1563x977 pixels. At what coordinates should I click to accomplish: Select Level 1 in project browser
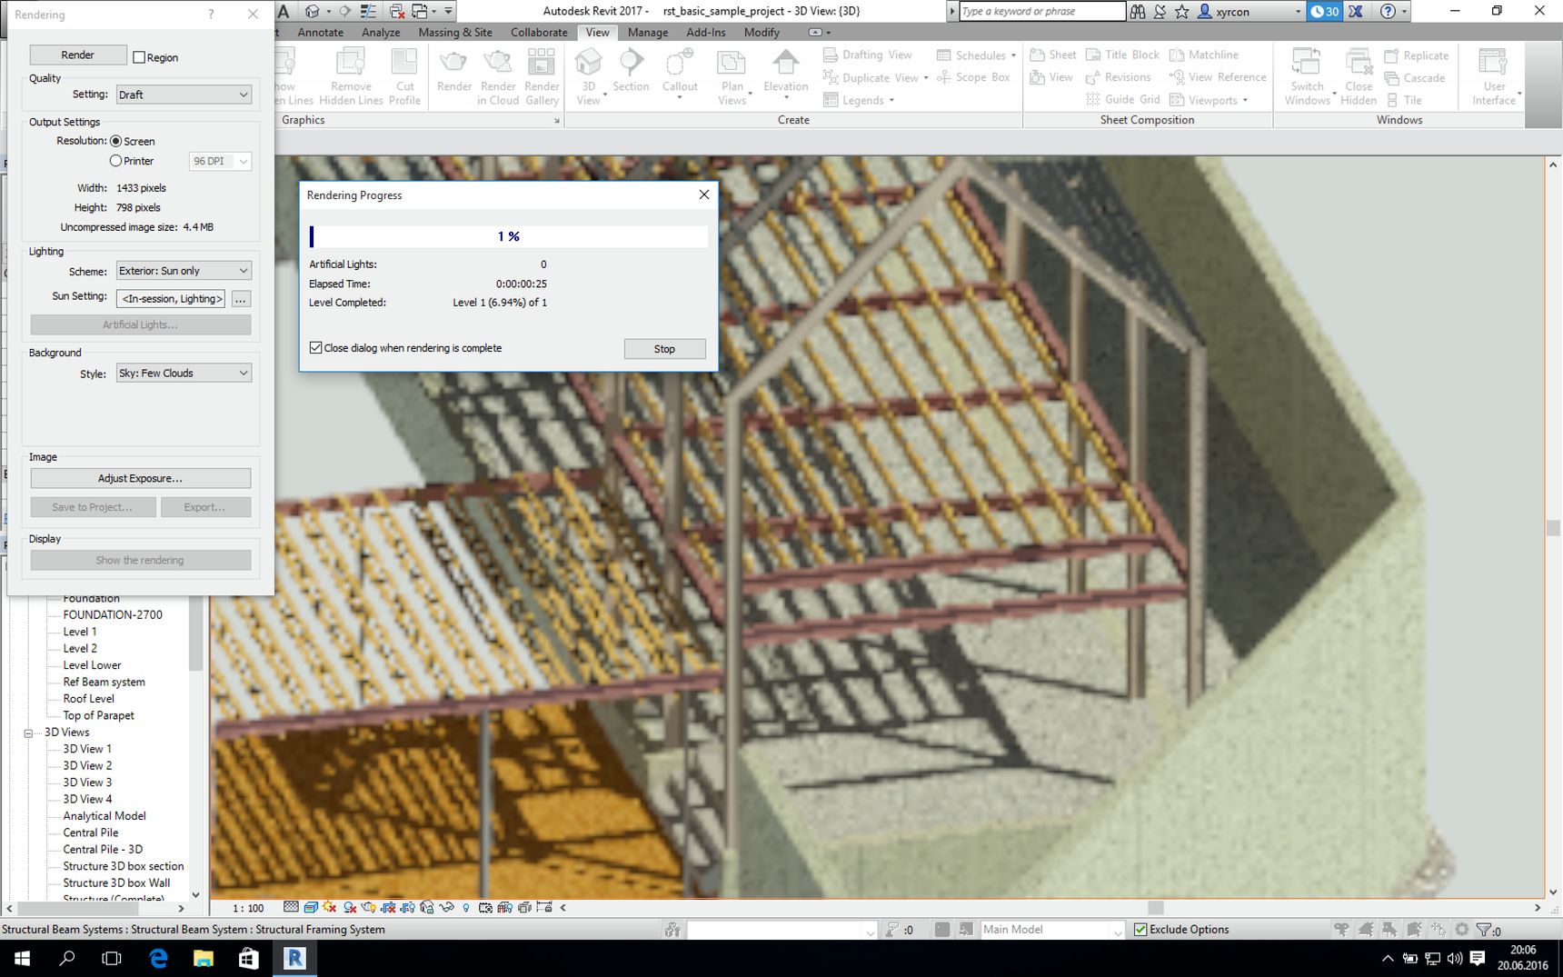[x=80, y=632]
